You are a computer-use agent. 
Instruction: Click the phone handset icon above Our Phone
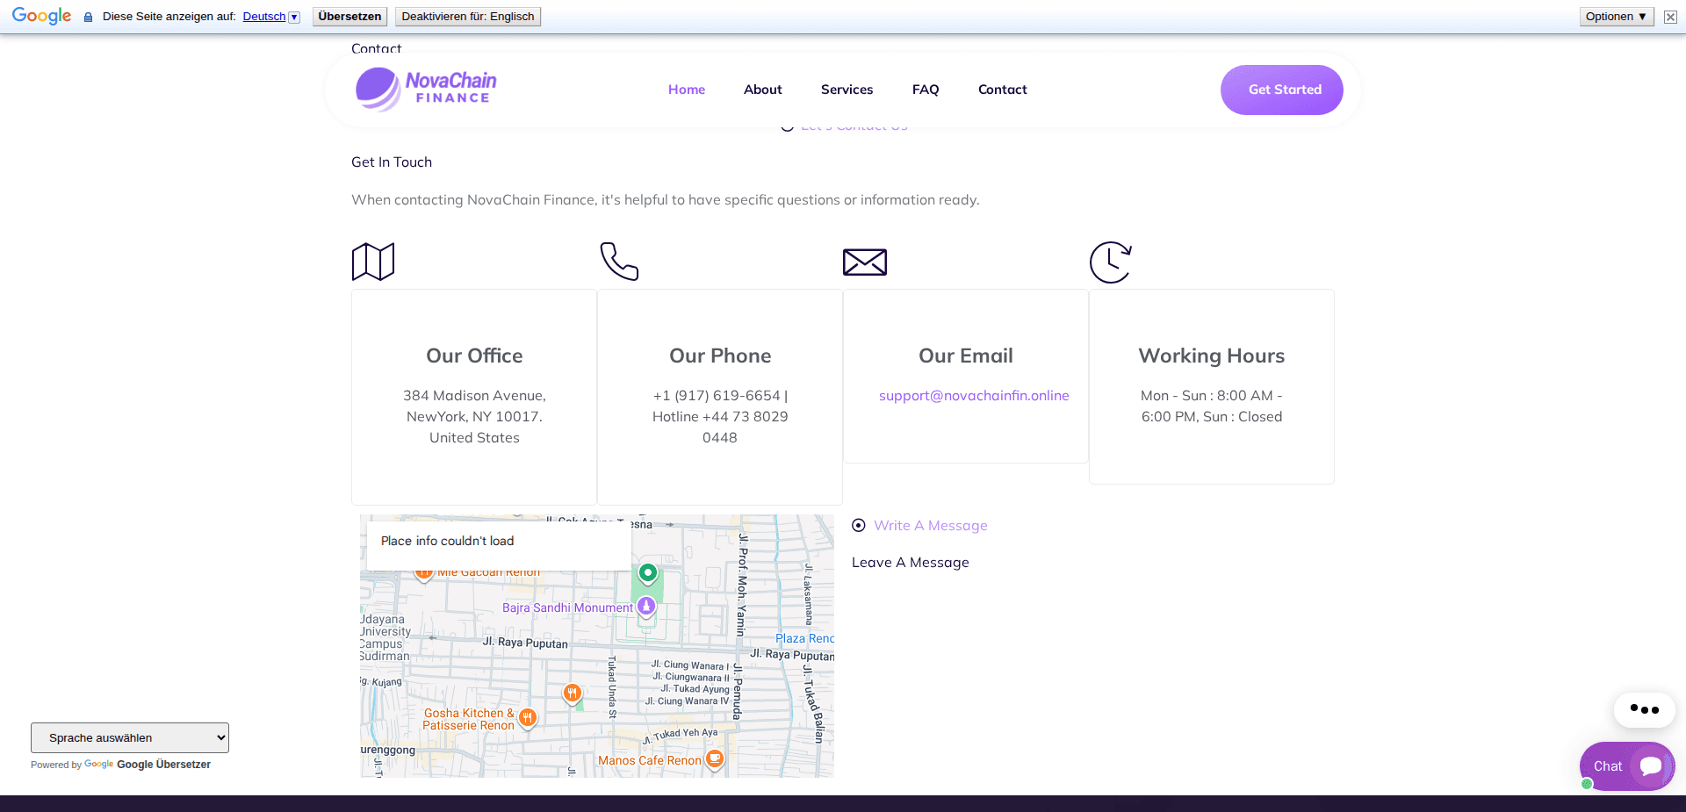[x=619, y=261]
